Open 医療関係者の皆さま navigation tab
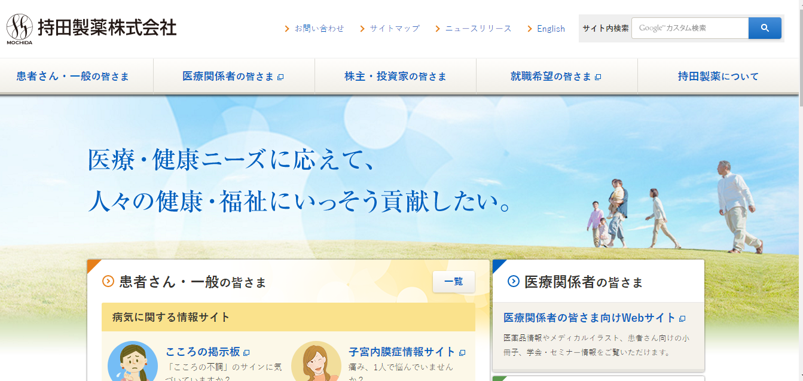 point(234,77)
